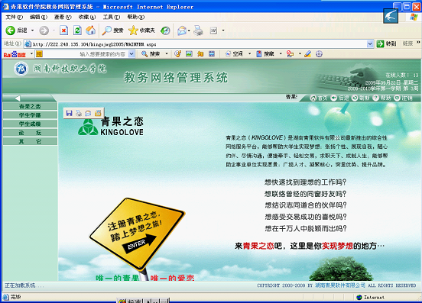
Task: Click the 湖南青果软件有限公司 footer link
Action: (x=340, y=285)
